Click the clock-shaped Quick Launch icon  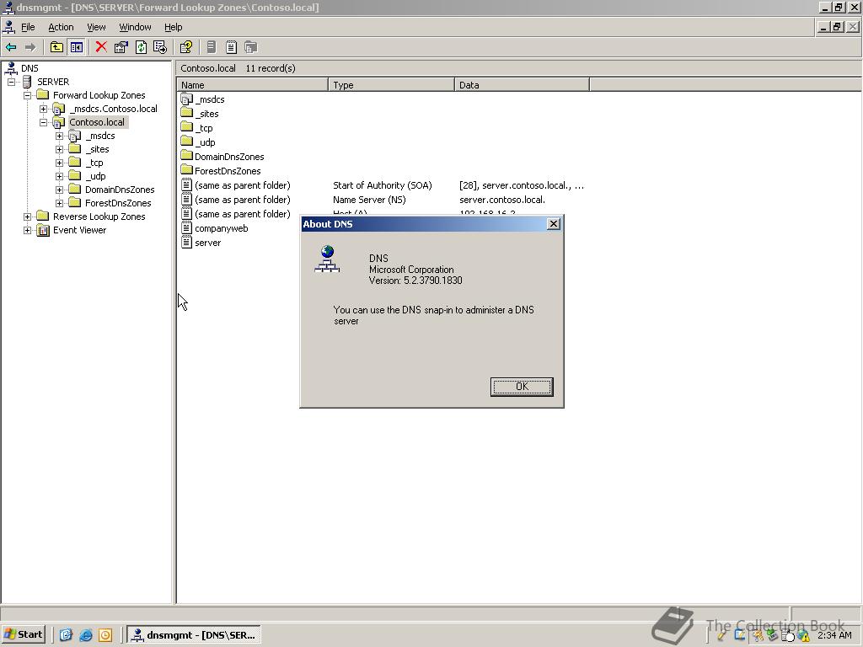pos(105,635)
